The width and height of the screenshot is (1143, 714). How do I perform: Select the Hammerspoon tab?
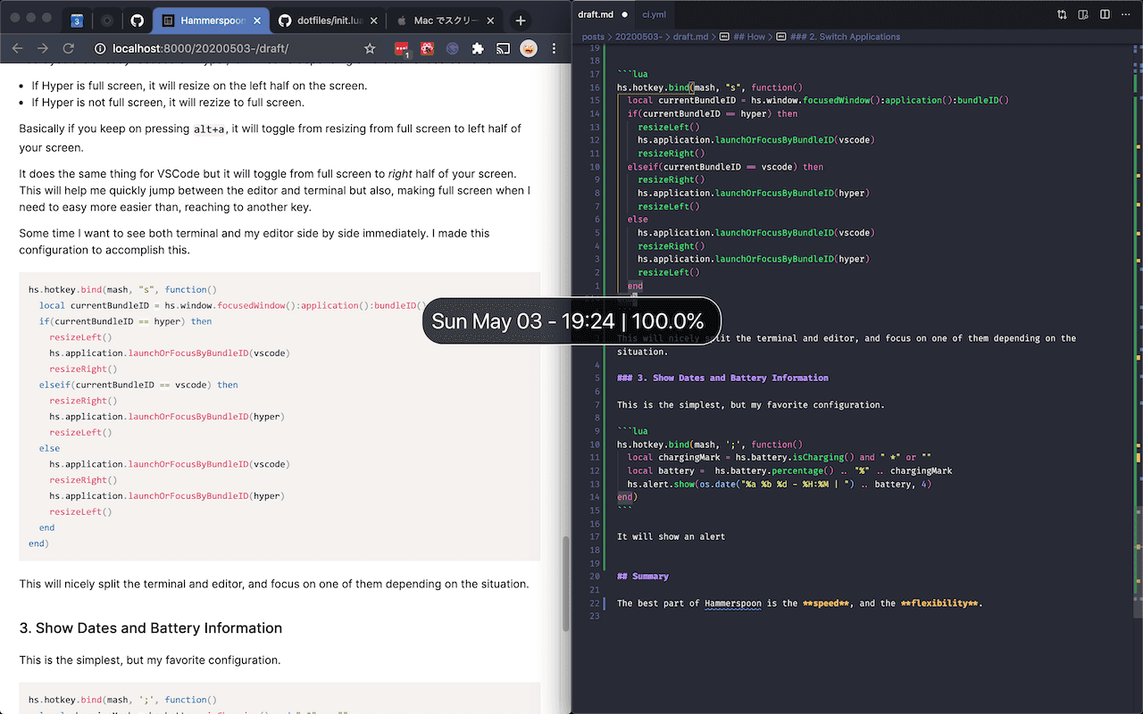tap(209, 20)
